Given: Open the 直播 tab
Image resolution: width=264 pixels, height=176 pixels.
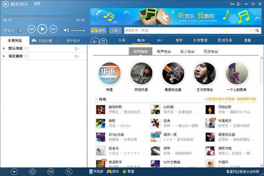Looking at the screenshot, I should coord(247,40).
